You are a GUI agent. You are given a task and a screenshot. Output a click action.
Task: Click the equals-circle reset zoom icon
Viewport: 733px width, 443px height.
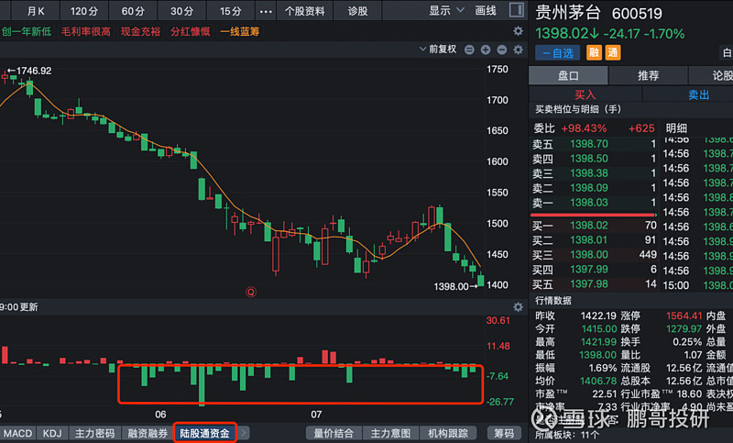(x=469, y=50)
